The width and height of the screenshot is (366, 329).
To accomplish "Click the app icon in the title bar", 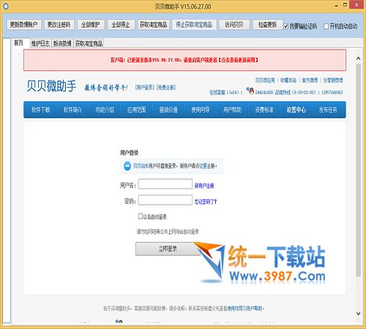I will (x=6, y=7).
